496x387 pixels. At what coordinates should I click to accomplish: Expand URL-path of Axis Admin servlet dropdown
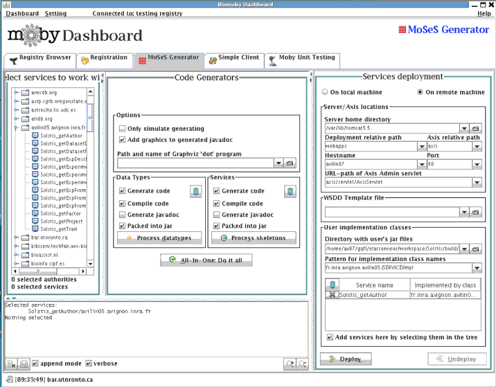click(x=476, y=182)
